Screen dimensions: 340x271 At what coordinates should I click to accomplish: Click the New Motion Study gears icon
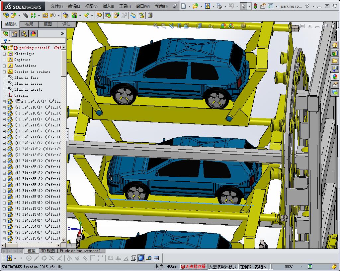coord(99,15)
